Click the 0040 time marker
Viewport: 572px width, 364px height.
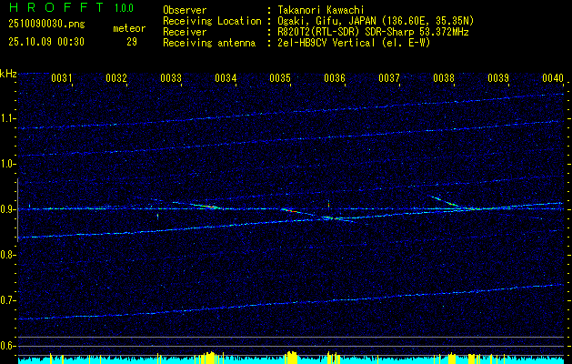click(x=552, y=79)
